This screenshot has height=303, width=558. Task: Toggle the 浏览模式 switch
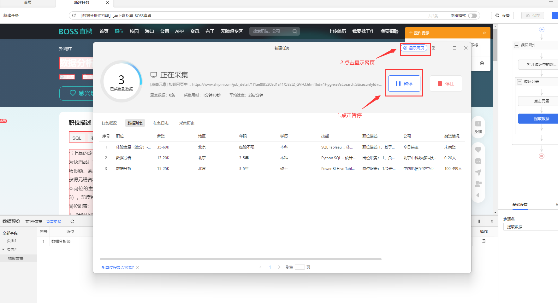[472, 16]
